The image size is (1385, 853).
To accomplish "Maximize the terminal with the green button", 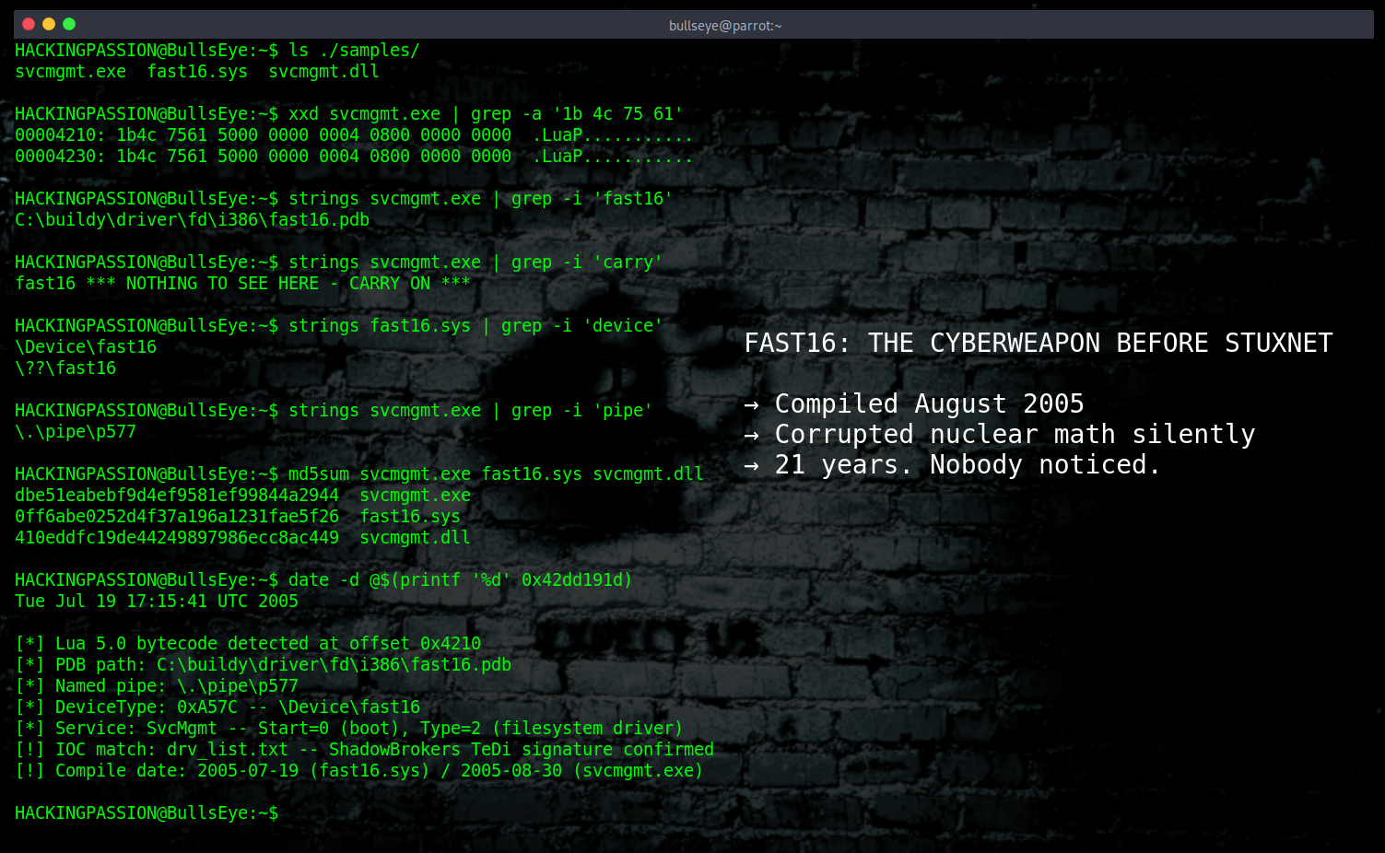I will [x=69, y=25].
